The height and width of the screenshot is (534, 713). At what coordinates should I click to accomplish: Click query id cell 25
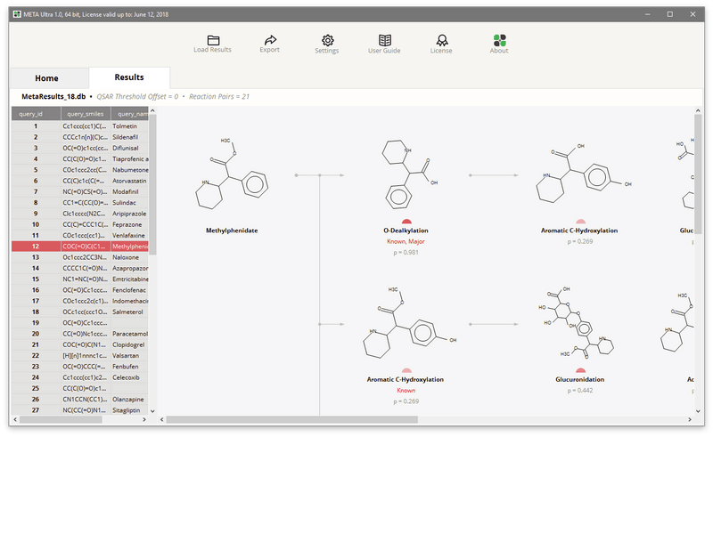(36, 388)
